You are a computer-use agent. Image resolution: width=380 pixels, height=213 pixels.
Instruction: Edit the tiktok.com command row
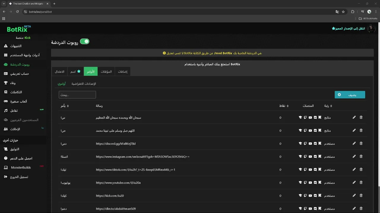pos(354,170)
